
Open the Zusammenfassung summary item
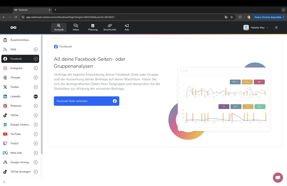20,40
